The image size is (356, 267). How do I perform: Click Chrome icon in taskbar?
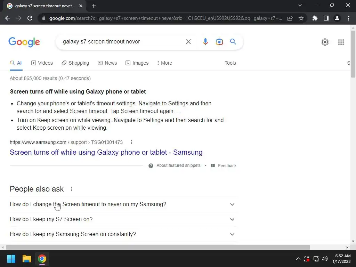point(42,259)
